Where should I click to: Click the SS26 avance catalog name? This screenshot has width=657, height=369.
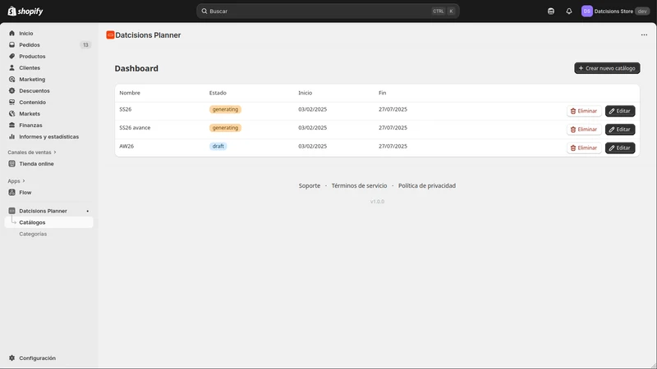pyautogui.click(x=135, y=128)
